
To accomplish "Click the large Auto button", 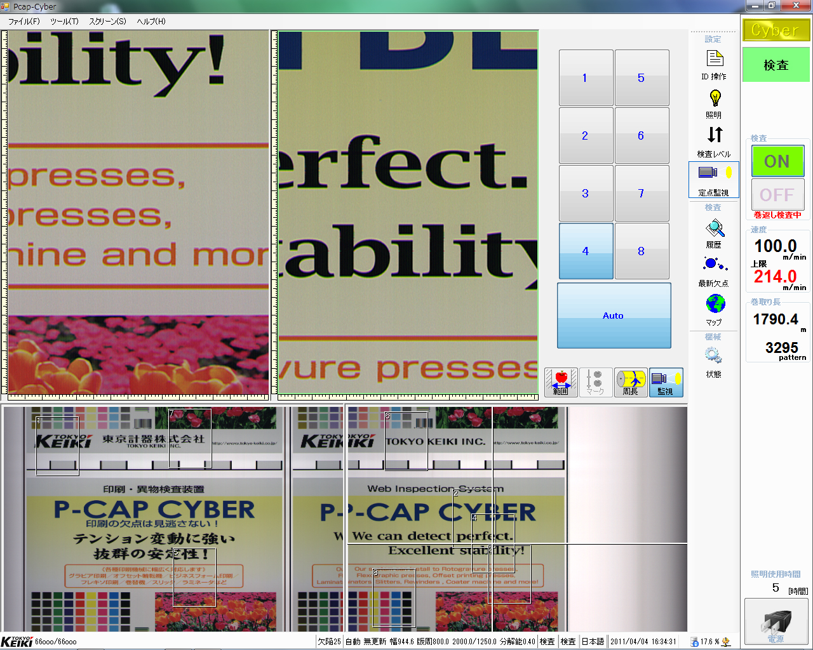I will [614, 315].
